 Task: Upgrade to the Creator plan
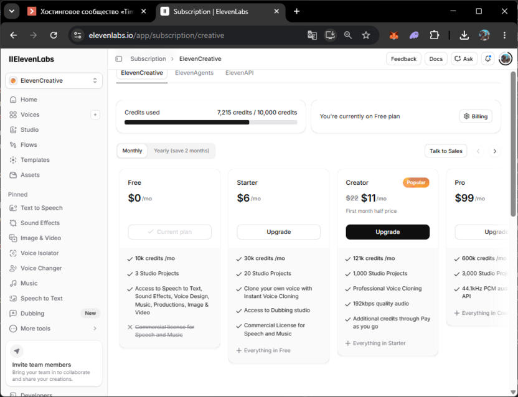pos(387,232)
